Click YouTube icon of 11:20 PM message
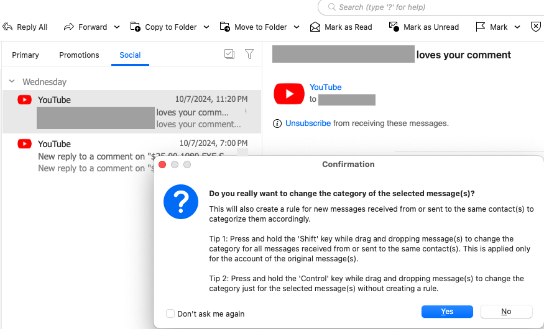 coord(25,100)
